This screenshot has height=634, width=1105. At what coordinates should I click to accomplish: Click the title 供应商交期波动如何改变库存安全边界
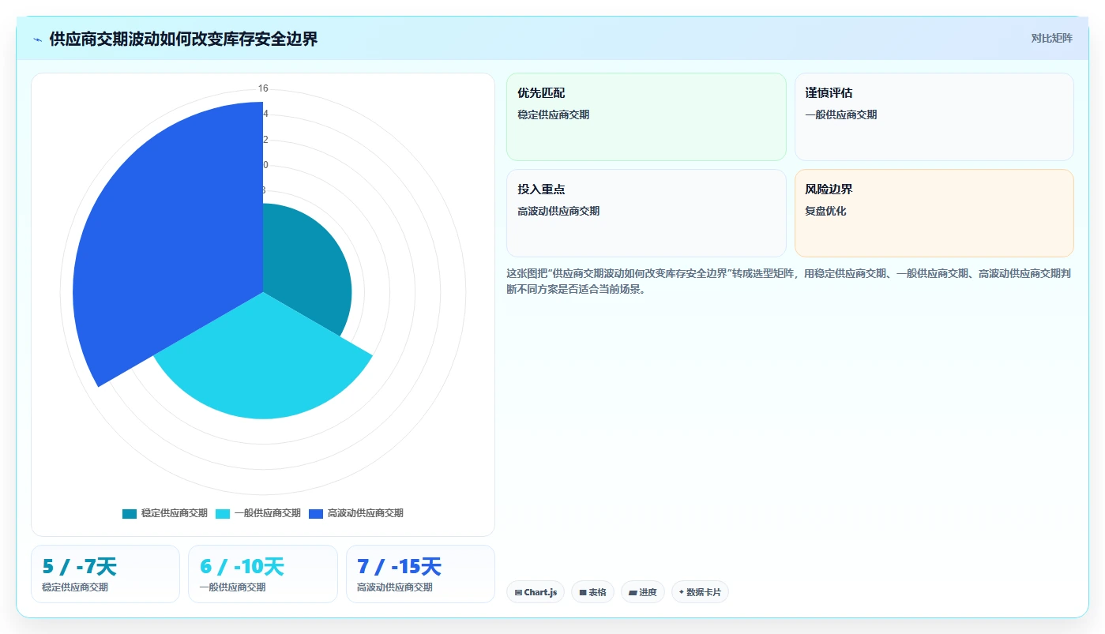click(183, 39)
